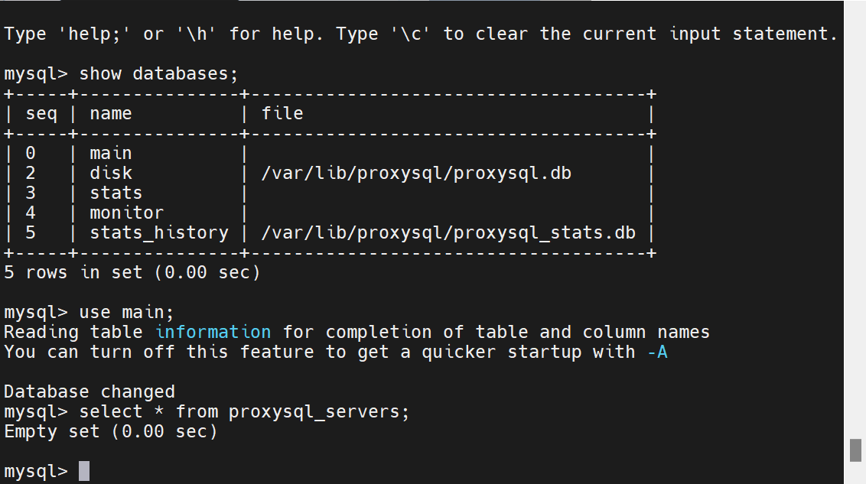Screen dimensions: 866x484
Task: Click the 'file' column header
Action: 282,114
